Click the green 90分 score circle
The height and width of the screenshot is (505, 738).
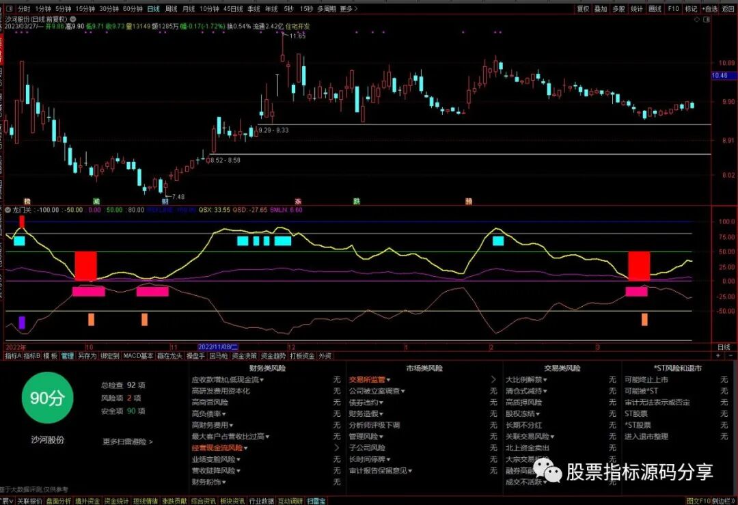(x=48, y=398)
